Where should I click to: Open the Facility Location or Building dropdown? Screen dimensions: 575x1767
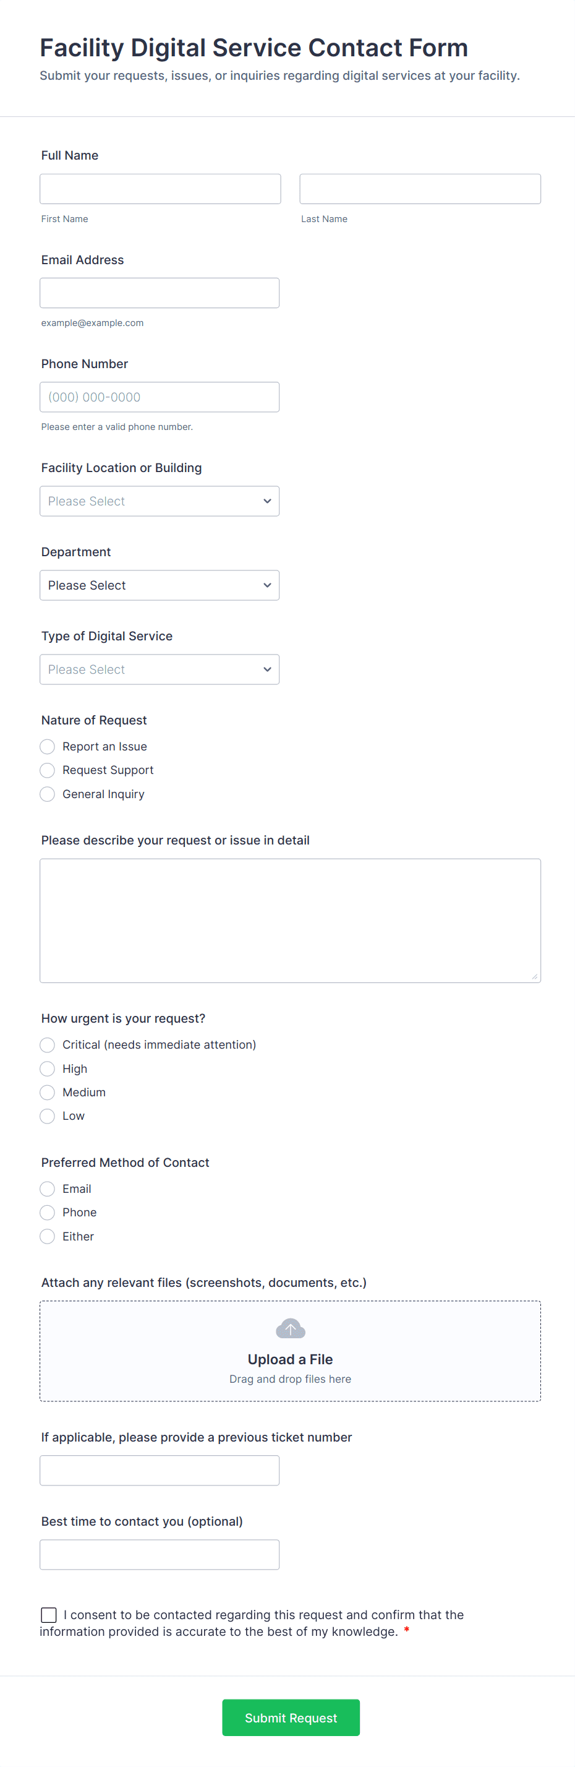pos(159,501)
